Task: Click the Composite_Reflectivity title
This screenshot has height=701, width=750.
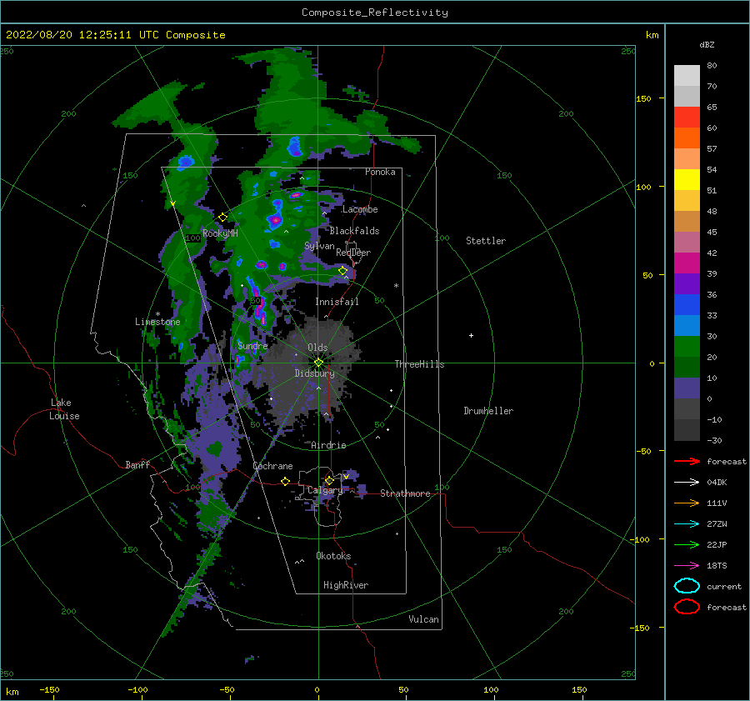Action: pos(374,13)
